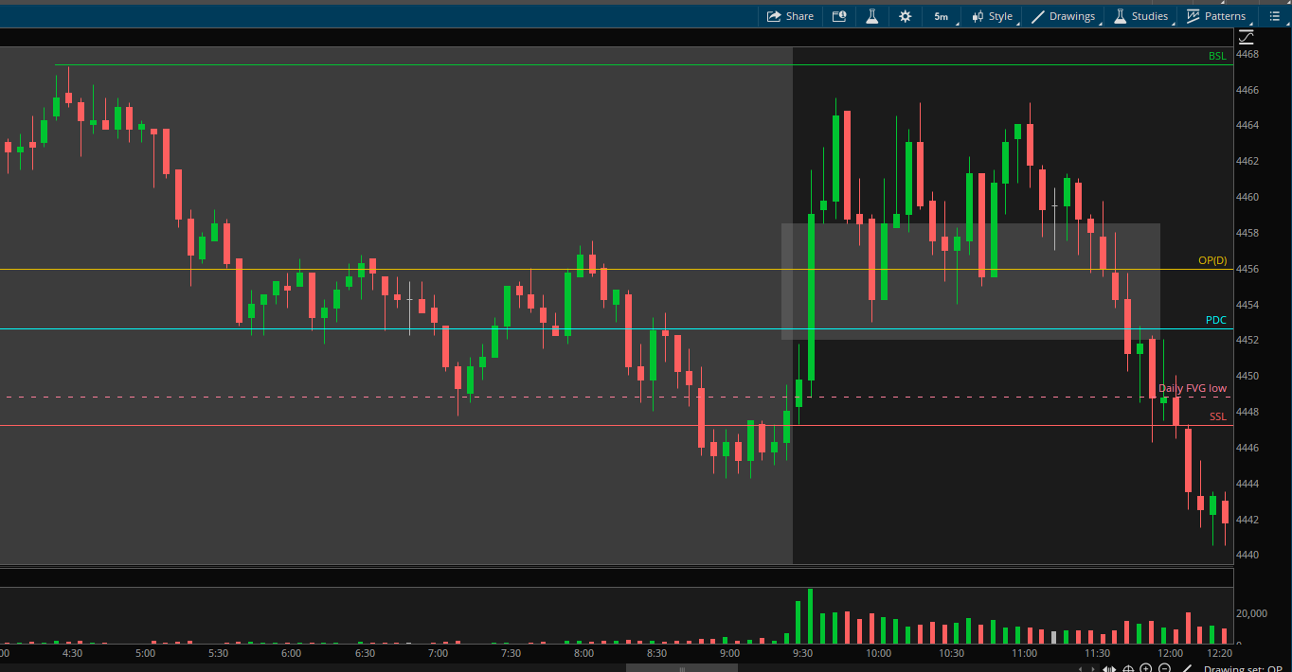Click the 4440 price axis value

click(x=1247, y=555)
